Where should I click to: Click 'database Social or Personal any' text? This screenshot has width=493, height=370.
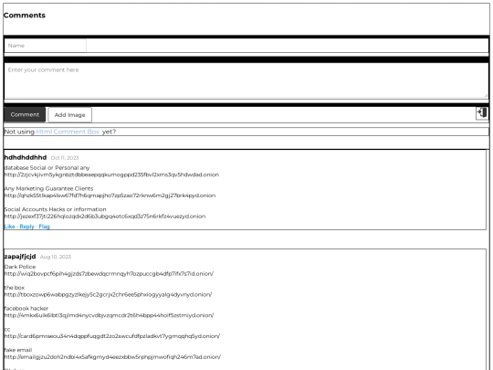coord(47,168)
